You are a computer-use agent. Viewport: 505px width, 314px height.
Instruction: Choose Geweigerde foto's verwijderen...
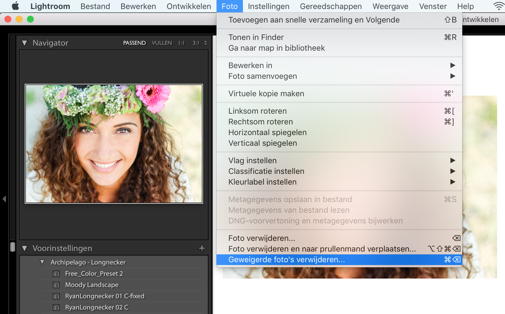pos(339,259)
